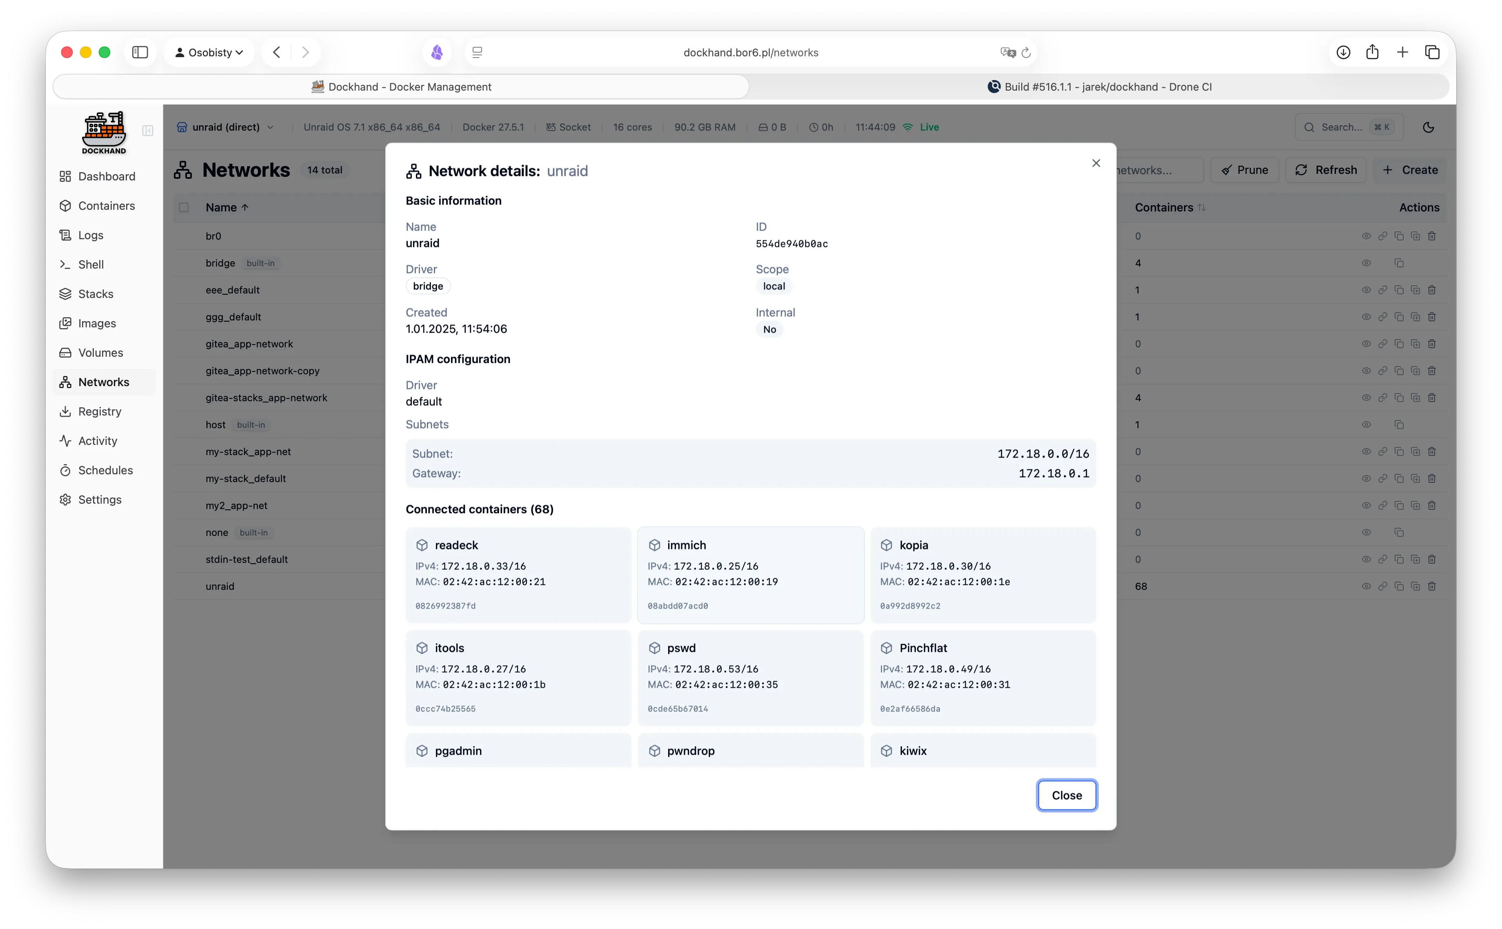Click eye icon for host network row
This screenshot has height=929, width=1502.
[x=1366, y=424]
